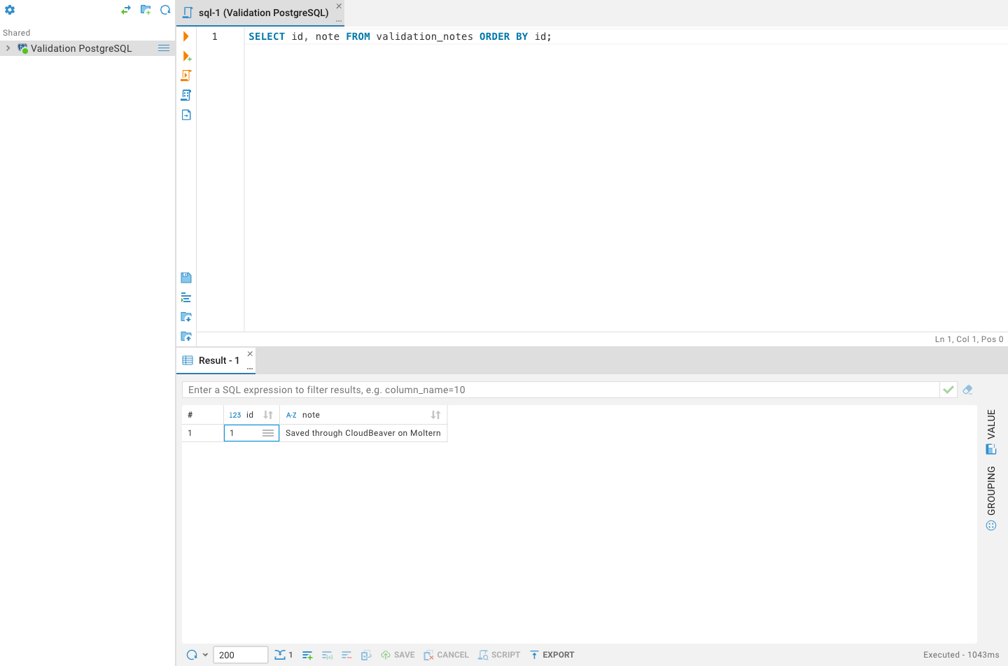Expand Validation PostgreSQL connection node
The height and width of the screenshot is (666, 1008).
(x=8, y=48)
